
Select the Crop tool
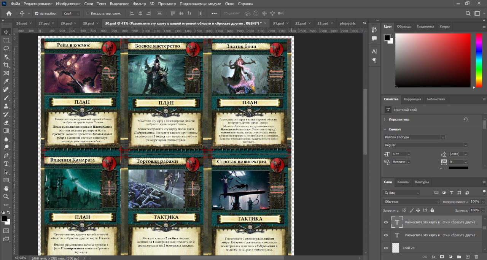tap(6, 65)
